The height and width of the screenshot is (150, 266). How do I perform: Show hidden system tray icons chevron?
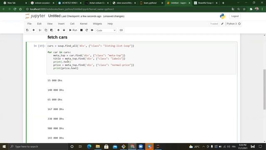pyautogui.click(x=204, y=146)
